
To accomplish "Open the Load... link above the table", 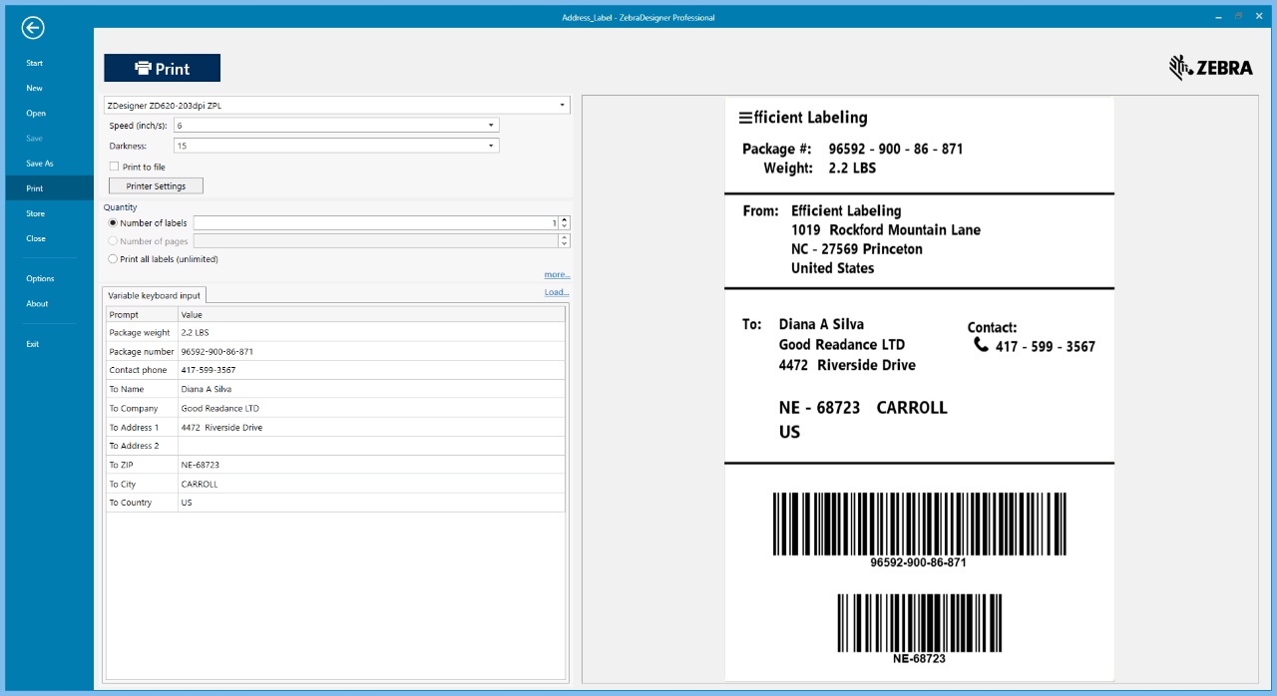I will click(557, 291).
